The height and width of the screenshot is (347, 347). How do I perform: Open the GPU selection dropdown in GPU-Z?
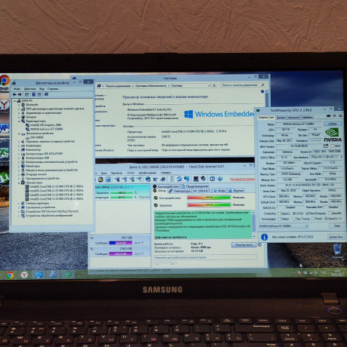[x=284, y=226]
